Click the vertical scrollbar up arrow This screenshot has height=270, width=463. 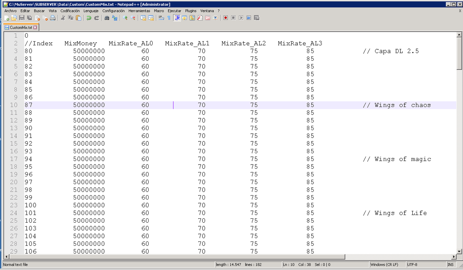click(459, 35)
